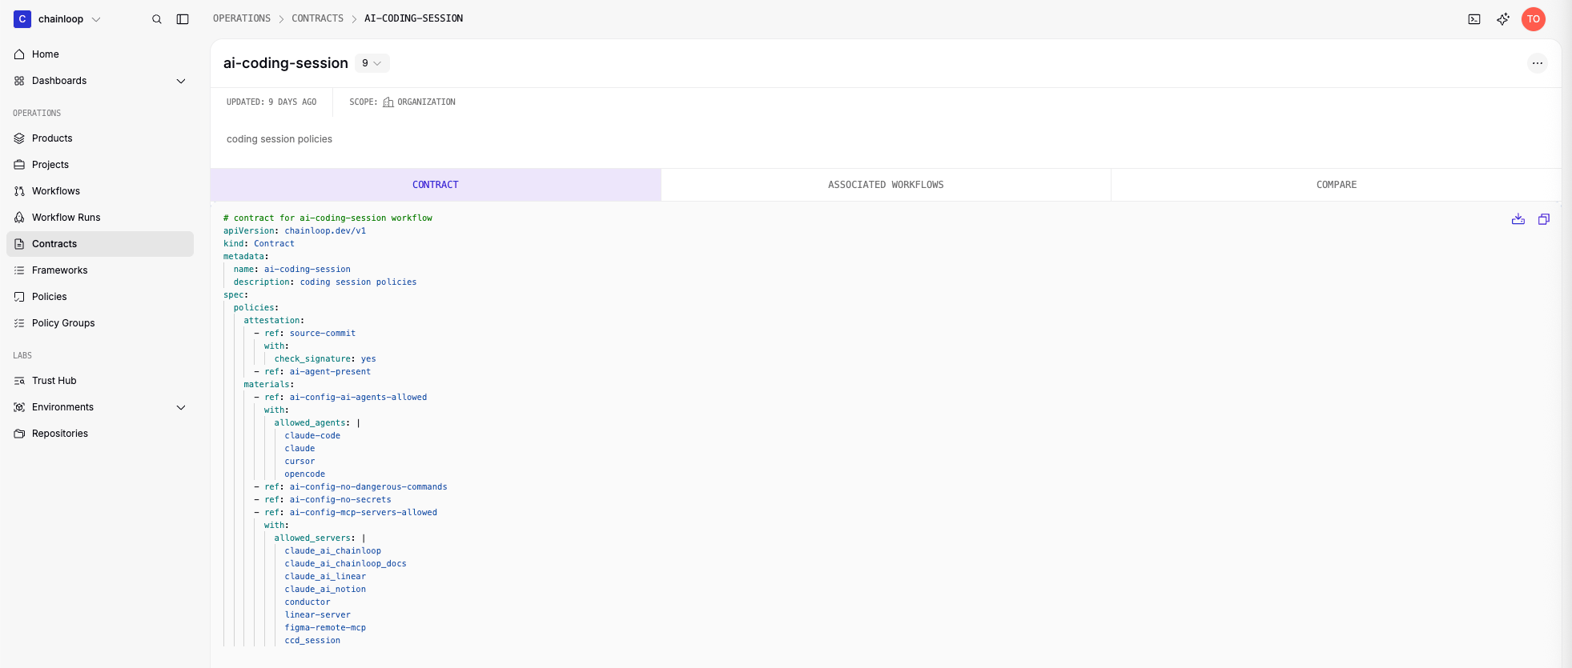Open the revision 9 version dropdown
The height and width of the screenshot is (668, 1572).
pos(372,63)
